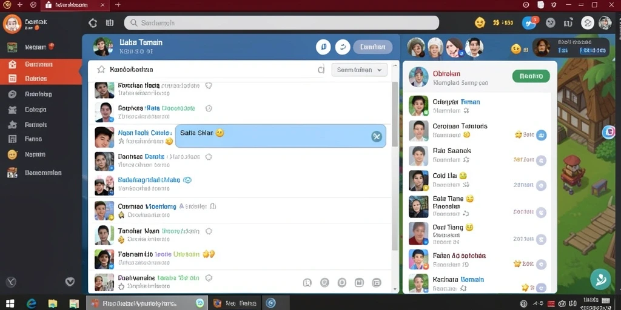
Task: Close the blue Satta Shlan popup bubble
Action: (x=376, y=136)
